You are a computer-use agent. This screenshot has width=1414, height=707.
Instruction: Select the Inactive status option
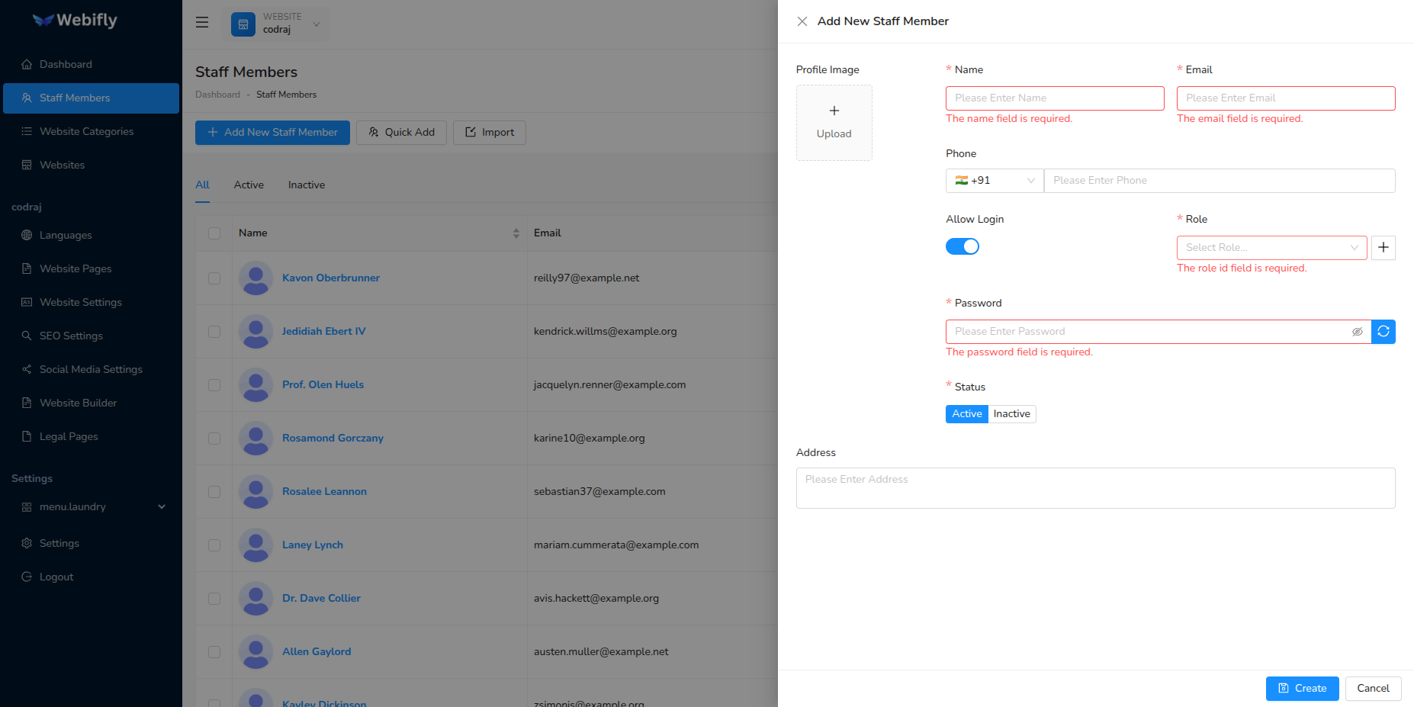click(x=1011, y=414)
